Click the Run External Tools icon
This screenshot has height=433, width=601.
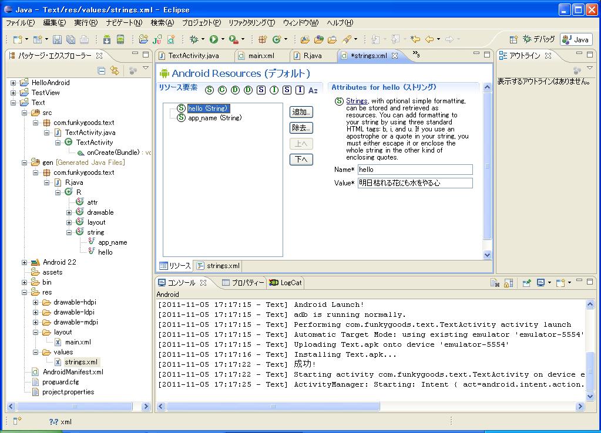click(233, 39)
